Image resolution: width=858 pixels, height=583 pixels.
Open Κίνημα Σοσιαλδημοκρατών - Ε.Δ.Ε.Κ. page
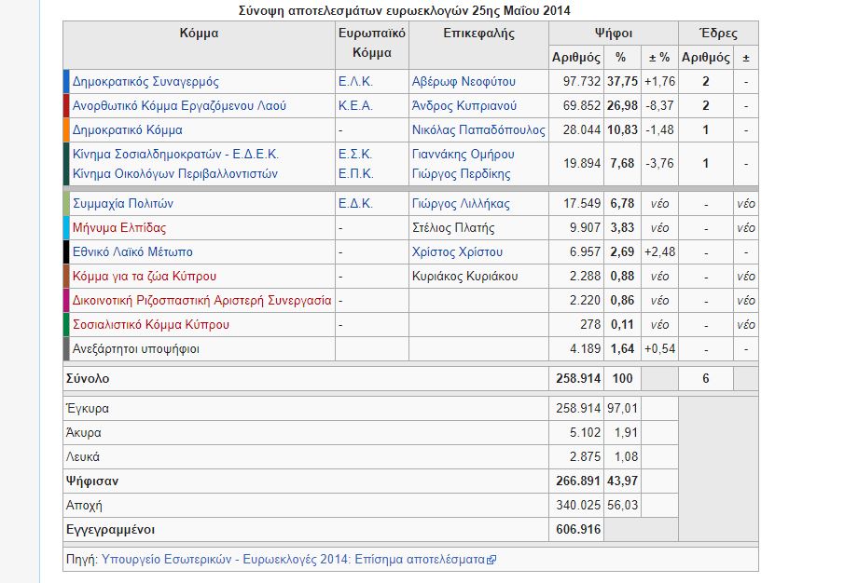175,155
